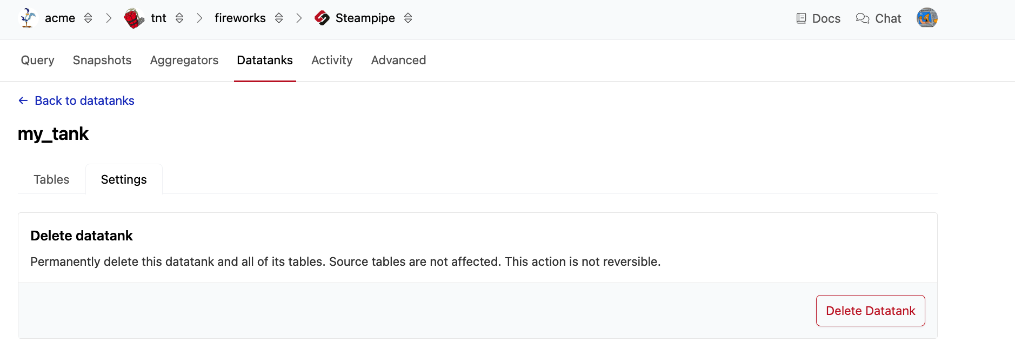
Task: Click the acme roadrunner logo icon
Action: coord(28,18)
